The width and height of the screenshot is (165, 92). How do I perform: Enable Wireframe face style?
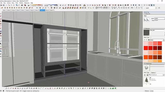point(144,5)
